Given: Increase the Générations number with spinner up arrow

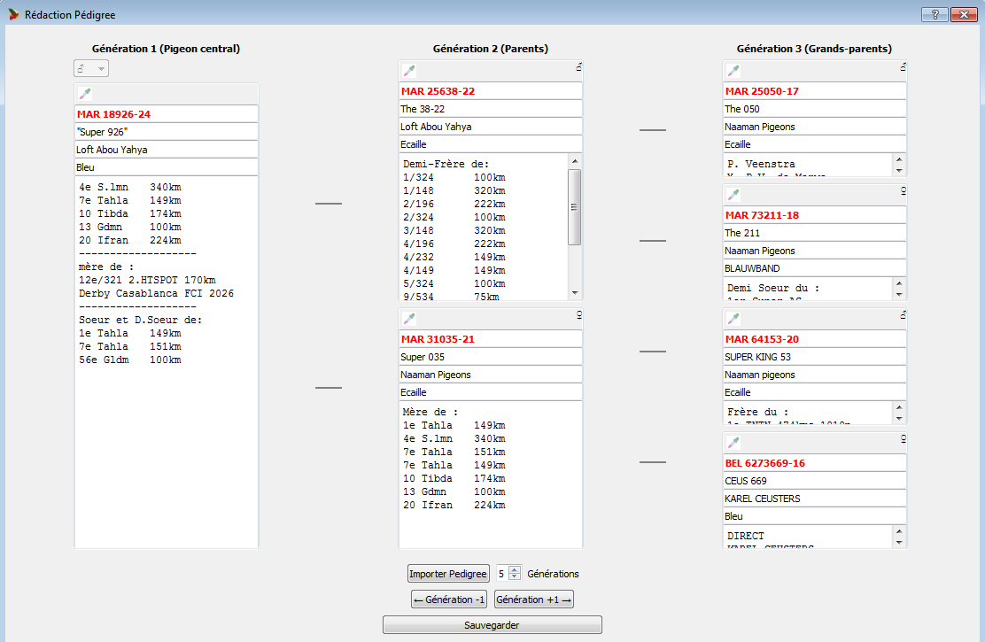Looking at the screenshot, I should 515,569.
